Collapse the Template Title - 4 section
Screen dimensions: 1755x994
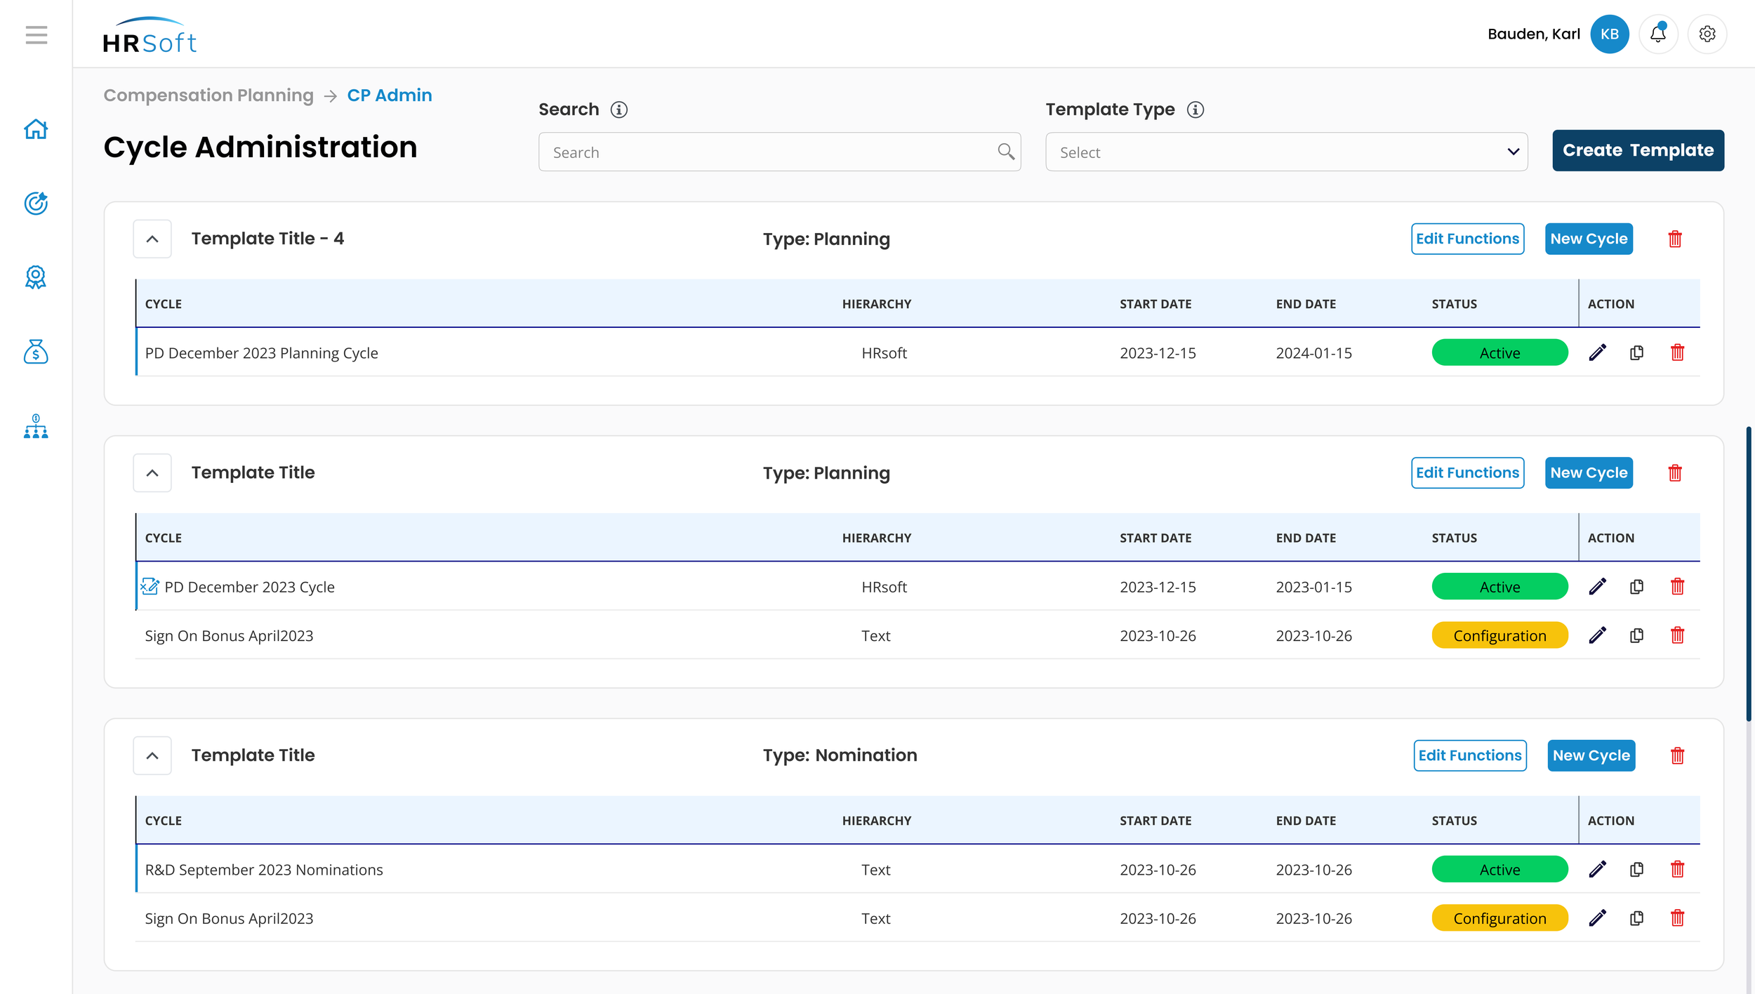click(152, 239)
